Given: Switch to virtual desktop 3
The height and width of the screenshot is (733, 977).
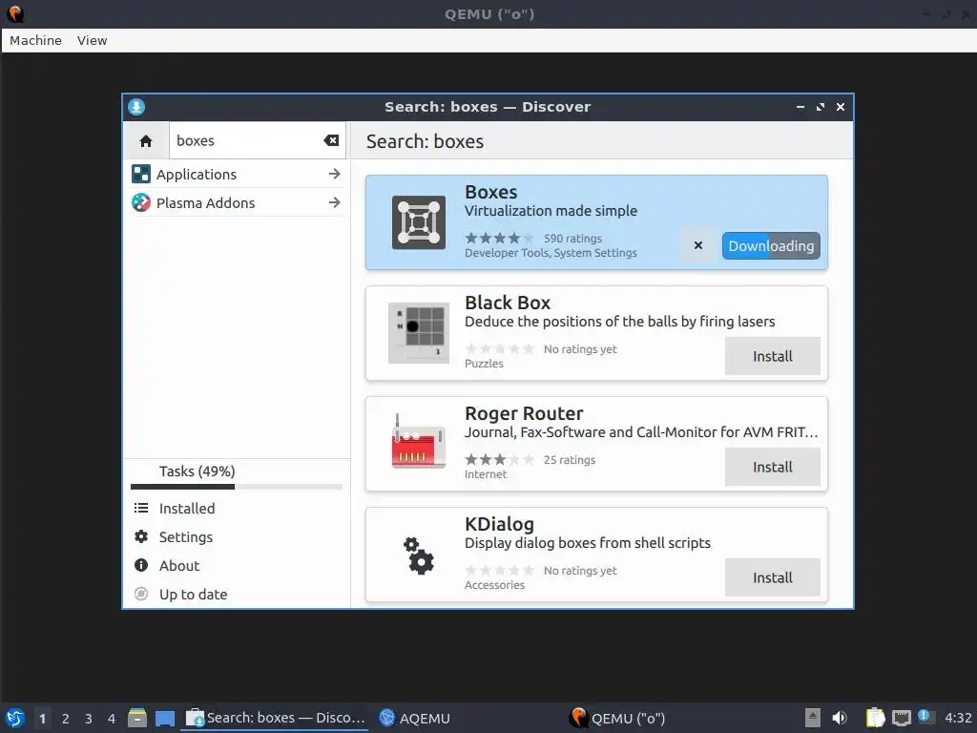Looking at the screenshot, I should click(89, 719).
